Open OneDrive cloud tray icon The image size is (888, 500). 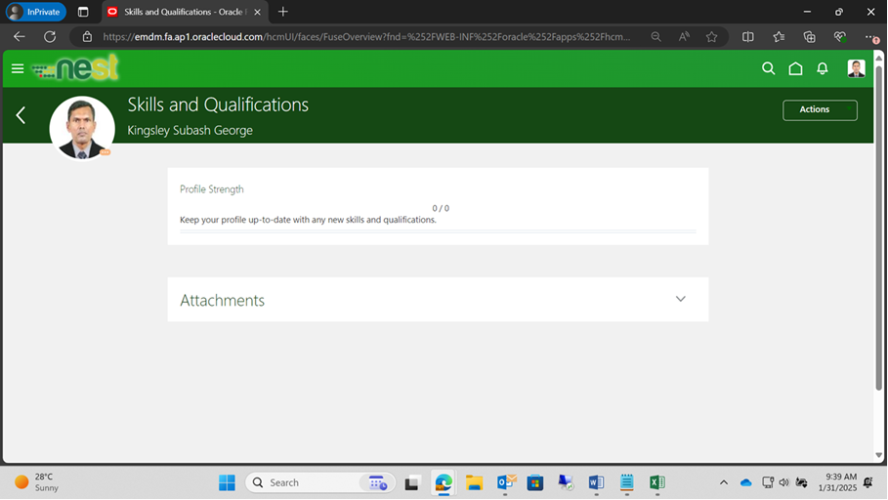(745, 483)
